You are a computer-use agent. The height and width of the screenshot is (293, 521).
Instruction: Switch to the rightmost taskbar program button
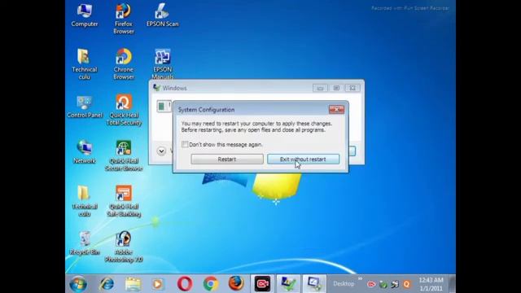pyautogui.click(x=314, y=284)
